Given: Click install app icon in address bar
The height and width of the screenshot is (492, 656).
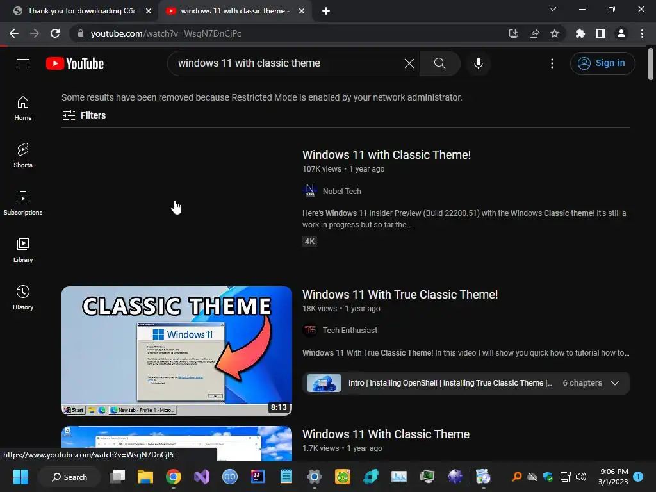Looking at the screenshot, I should (513, 33).
